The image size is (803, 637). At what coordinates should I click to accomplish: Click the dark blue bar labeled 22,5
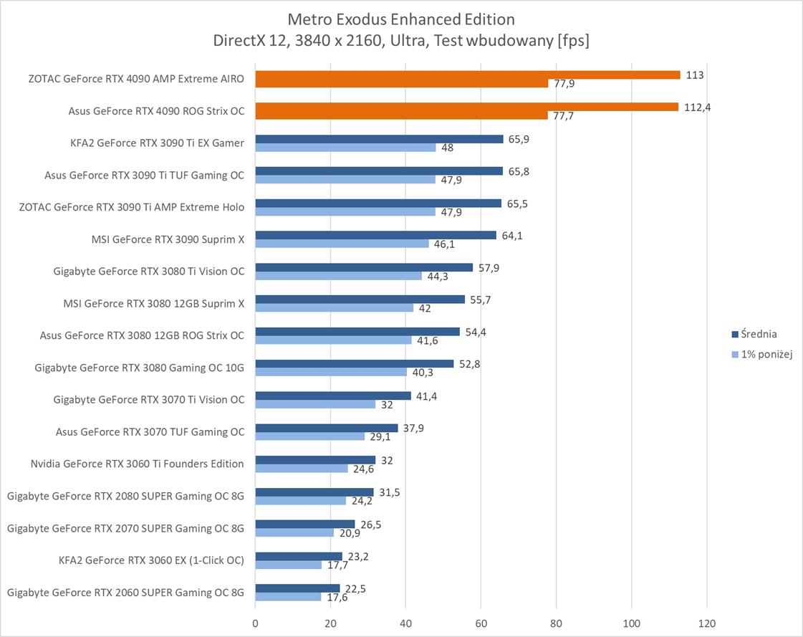(297, 588)
